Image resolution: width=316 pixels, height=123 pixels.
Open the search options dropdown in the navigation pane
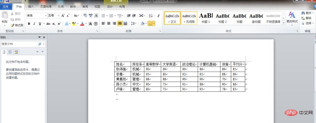click(44, 44)
